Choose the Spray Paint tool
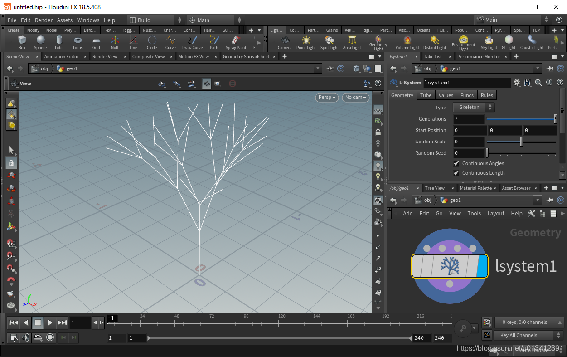Viewport: 567px width, 357px height. point(236,43)
